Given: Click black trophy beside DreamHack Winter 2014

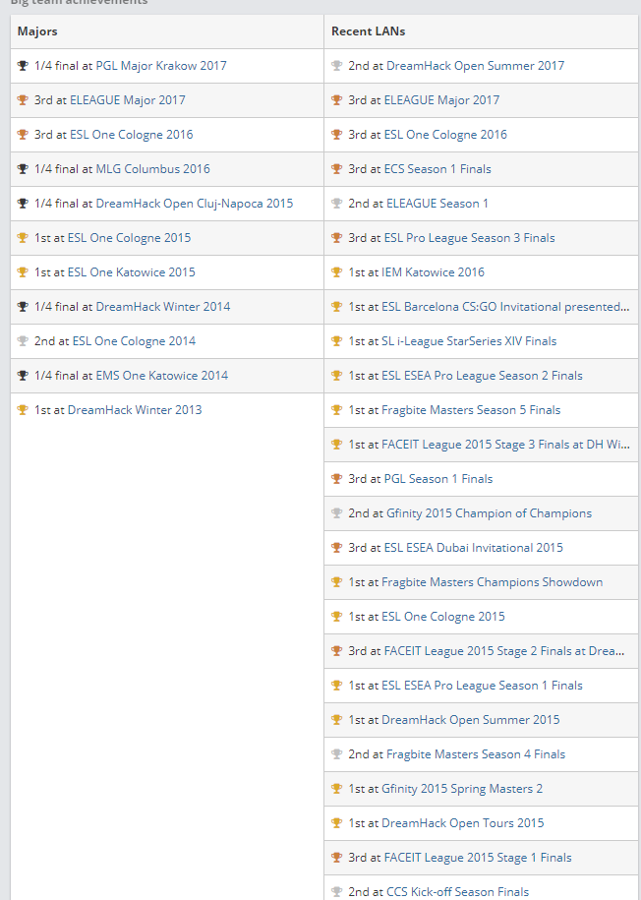Looking at the screenshot, I should tap(23, 307).
